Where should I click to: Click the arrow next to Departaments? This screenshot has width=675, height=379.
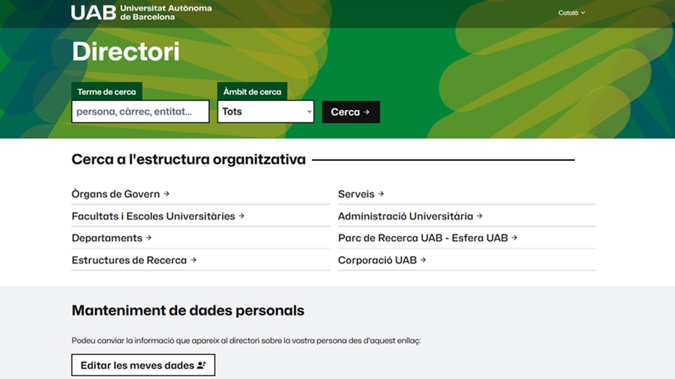[x=148, y=237]
